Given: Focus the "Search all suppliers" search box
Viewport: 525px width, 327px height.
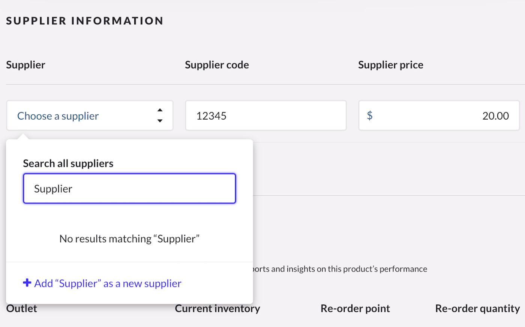Looking at the screenshot, I should [x=129, y=189].
